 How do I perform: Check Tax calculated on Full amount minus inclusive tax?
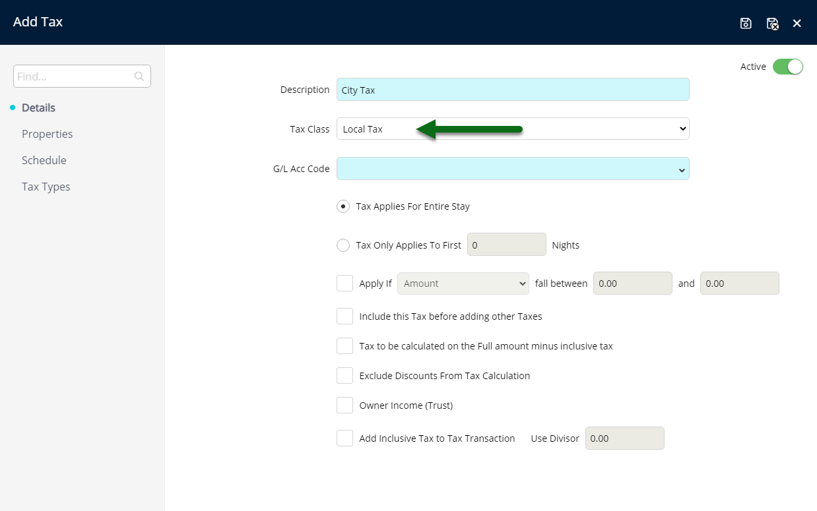coord(344,346)
